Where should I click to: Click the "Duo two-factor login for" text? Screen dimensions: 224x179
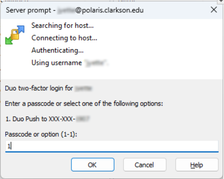(x=39, y=88)
